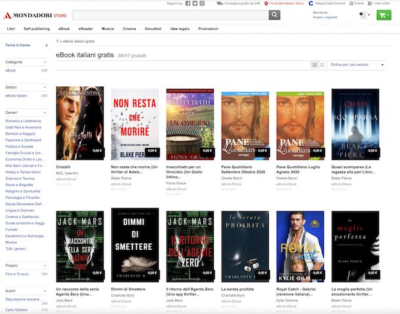The width and height of the screenshot is (400, 314).
Task: Focus the main search input field
Action: [170, 15]
